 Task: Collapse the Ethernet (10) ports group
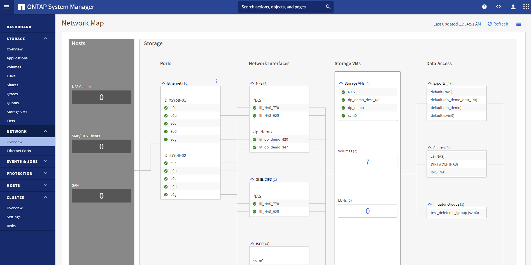pyautogui.click(x=164, y=83)
